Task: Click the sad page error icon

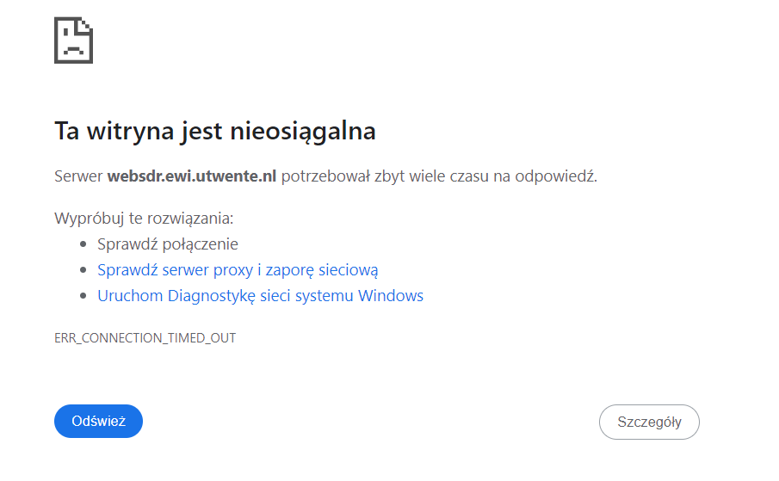Action: click(x=73, y=40)
